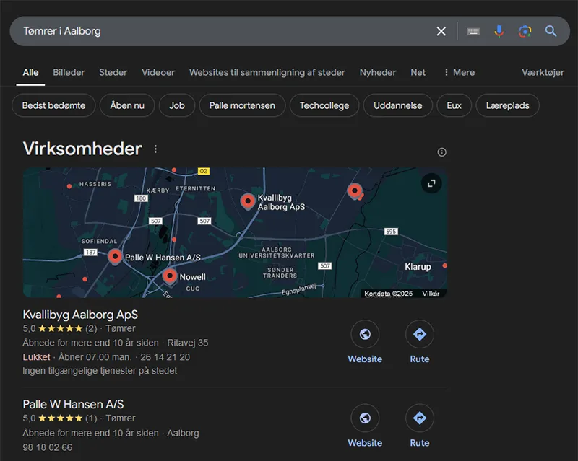Open Google Lens image search icon
This screenshot has height=461, width=578.
[x=525, y=31]
